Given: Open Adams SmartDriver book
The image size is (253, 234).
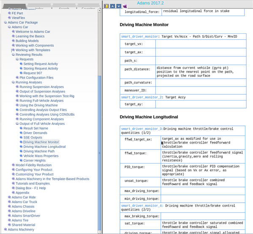Looking at the screenshot, I should click(x=26, y=215).
